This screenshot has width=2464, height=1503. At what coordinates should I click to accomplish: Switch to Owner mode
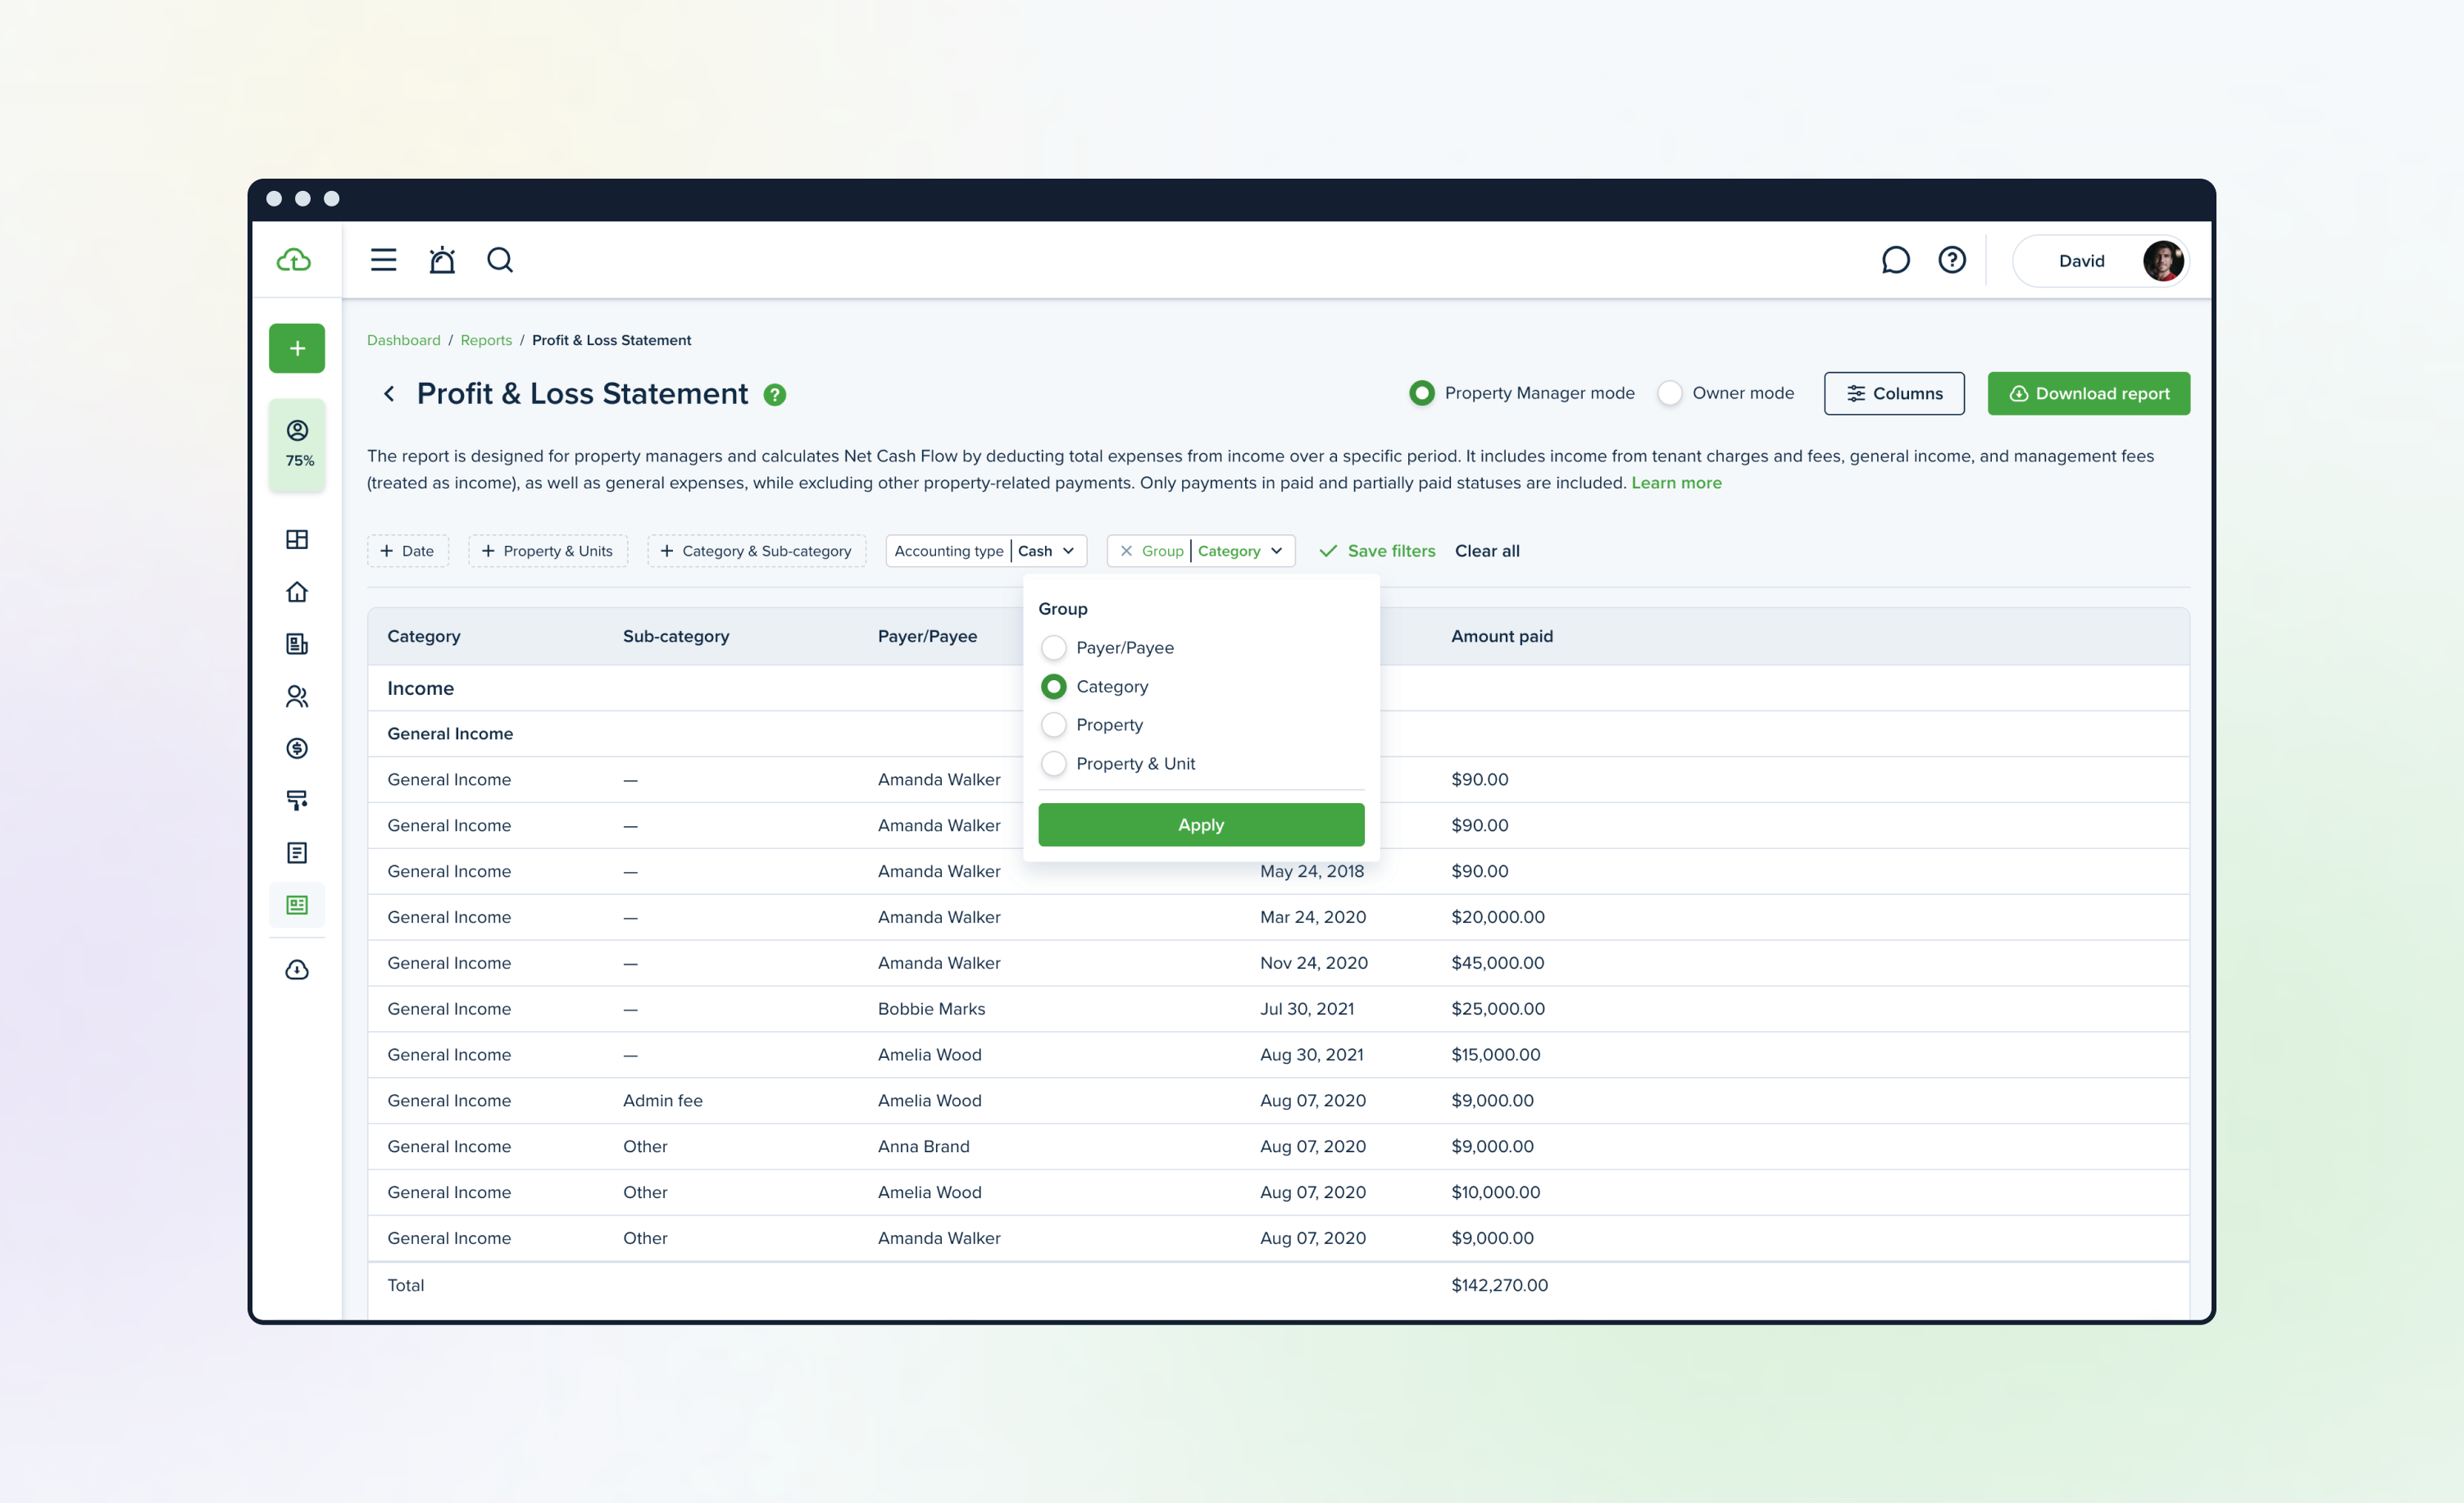(x=1670, y=393)
